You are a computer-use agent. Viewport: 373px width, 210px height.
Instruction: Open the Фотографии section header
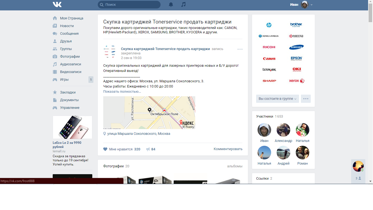(113, 166)
